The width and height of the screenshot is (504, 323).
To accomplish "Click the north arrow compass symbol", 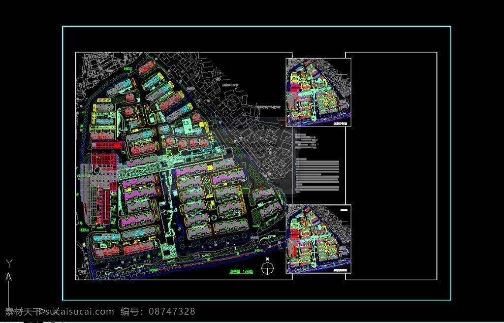I will pos(267,267).
